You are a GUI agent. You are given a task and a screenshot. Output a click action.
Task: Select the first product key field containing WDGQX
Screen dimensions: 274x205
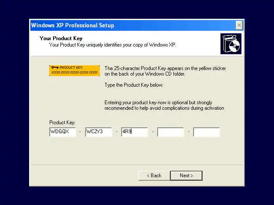coord(63,132)
